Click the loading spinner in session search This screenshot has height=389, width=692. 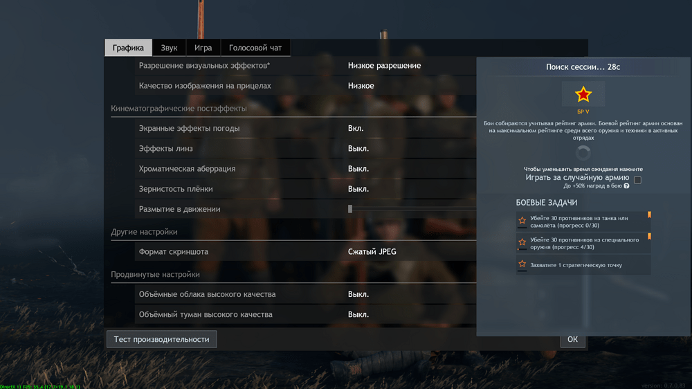(x=583, y=153)
